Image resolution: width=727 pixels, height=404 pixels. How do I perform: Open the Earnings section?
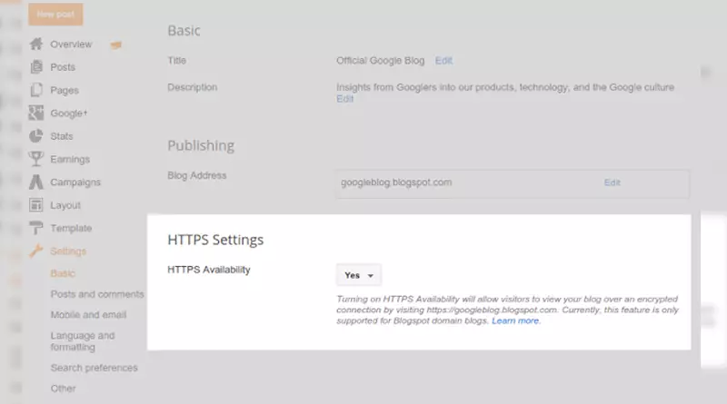point(70,160)
